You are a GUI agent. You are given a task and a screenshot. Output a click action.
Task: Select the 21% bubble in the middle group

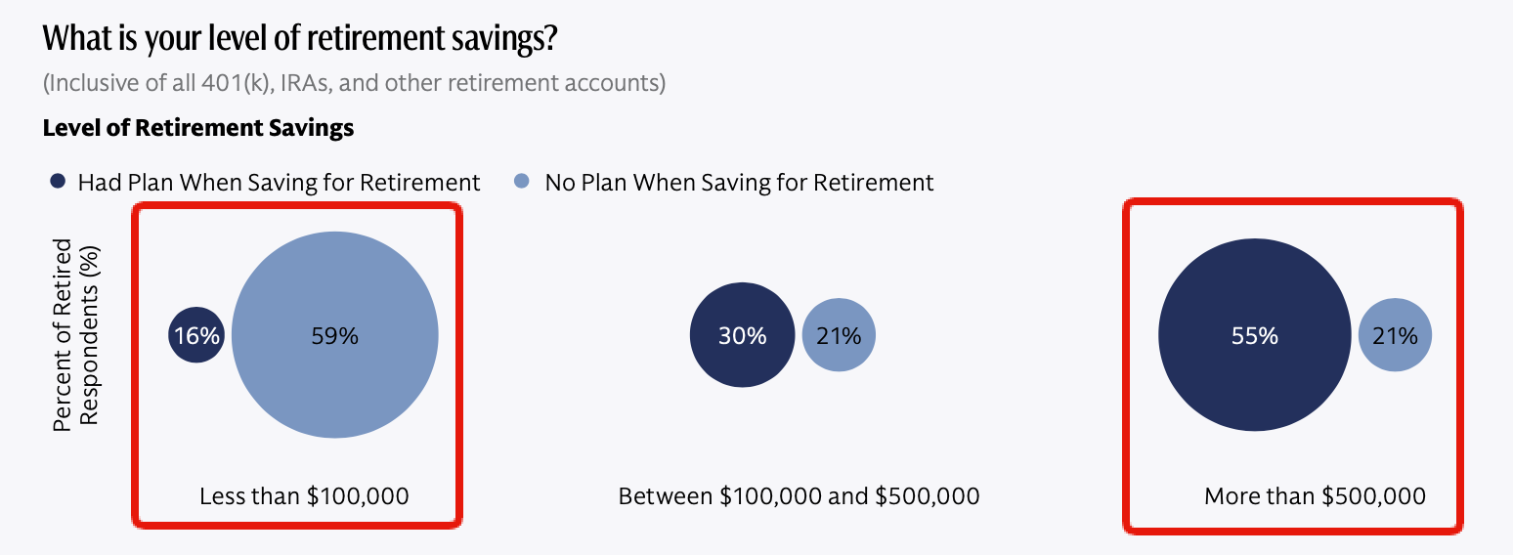(x=839, y=335)
